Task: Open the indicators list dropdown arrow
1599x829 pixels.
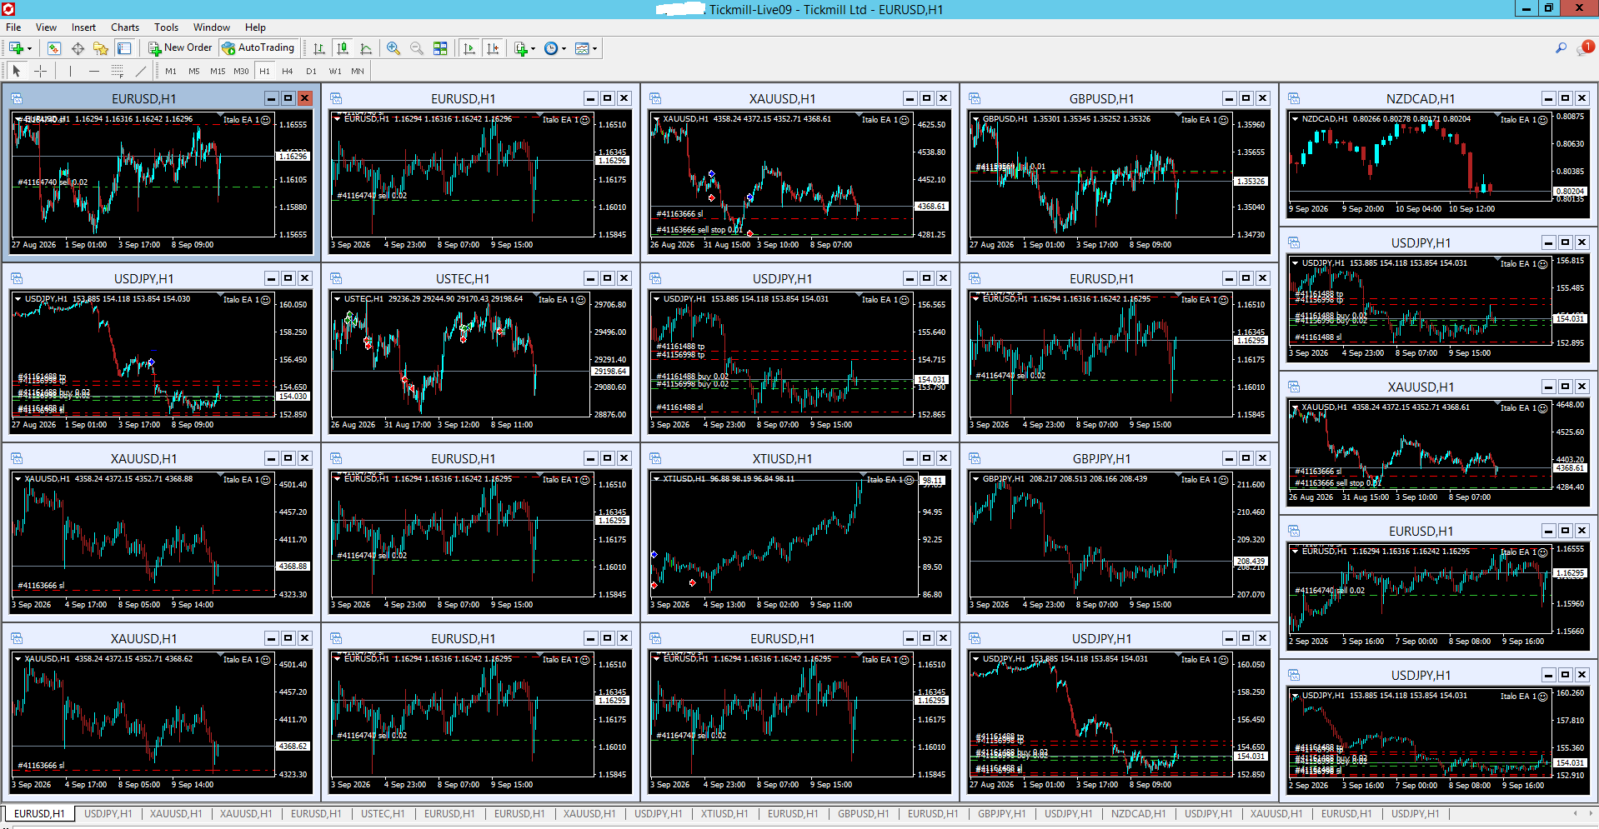Action: (x=533, y=48)
